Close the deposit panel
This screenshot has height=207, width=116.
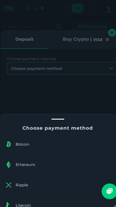click(112, 33)
